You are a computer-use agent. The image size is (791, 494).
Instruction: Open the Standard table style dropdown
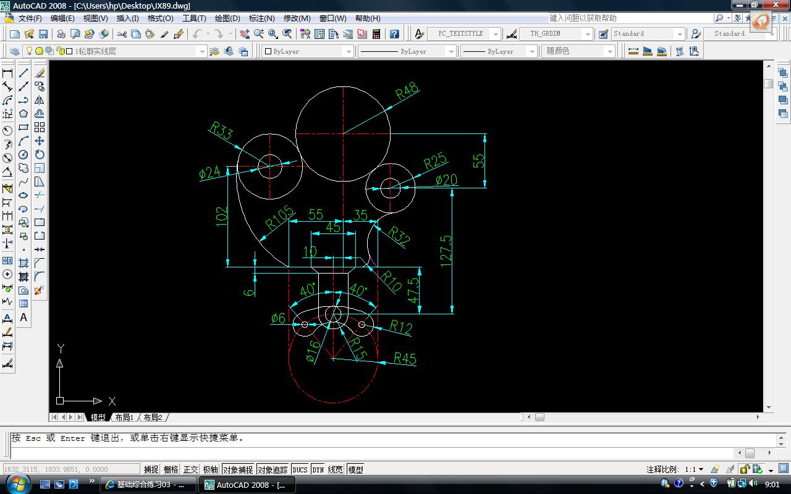[648, 34]
